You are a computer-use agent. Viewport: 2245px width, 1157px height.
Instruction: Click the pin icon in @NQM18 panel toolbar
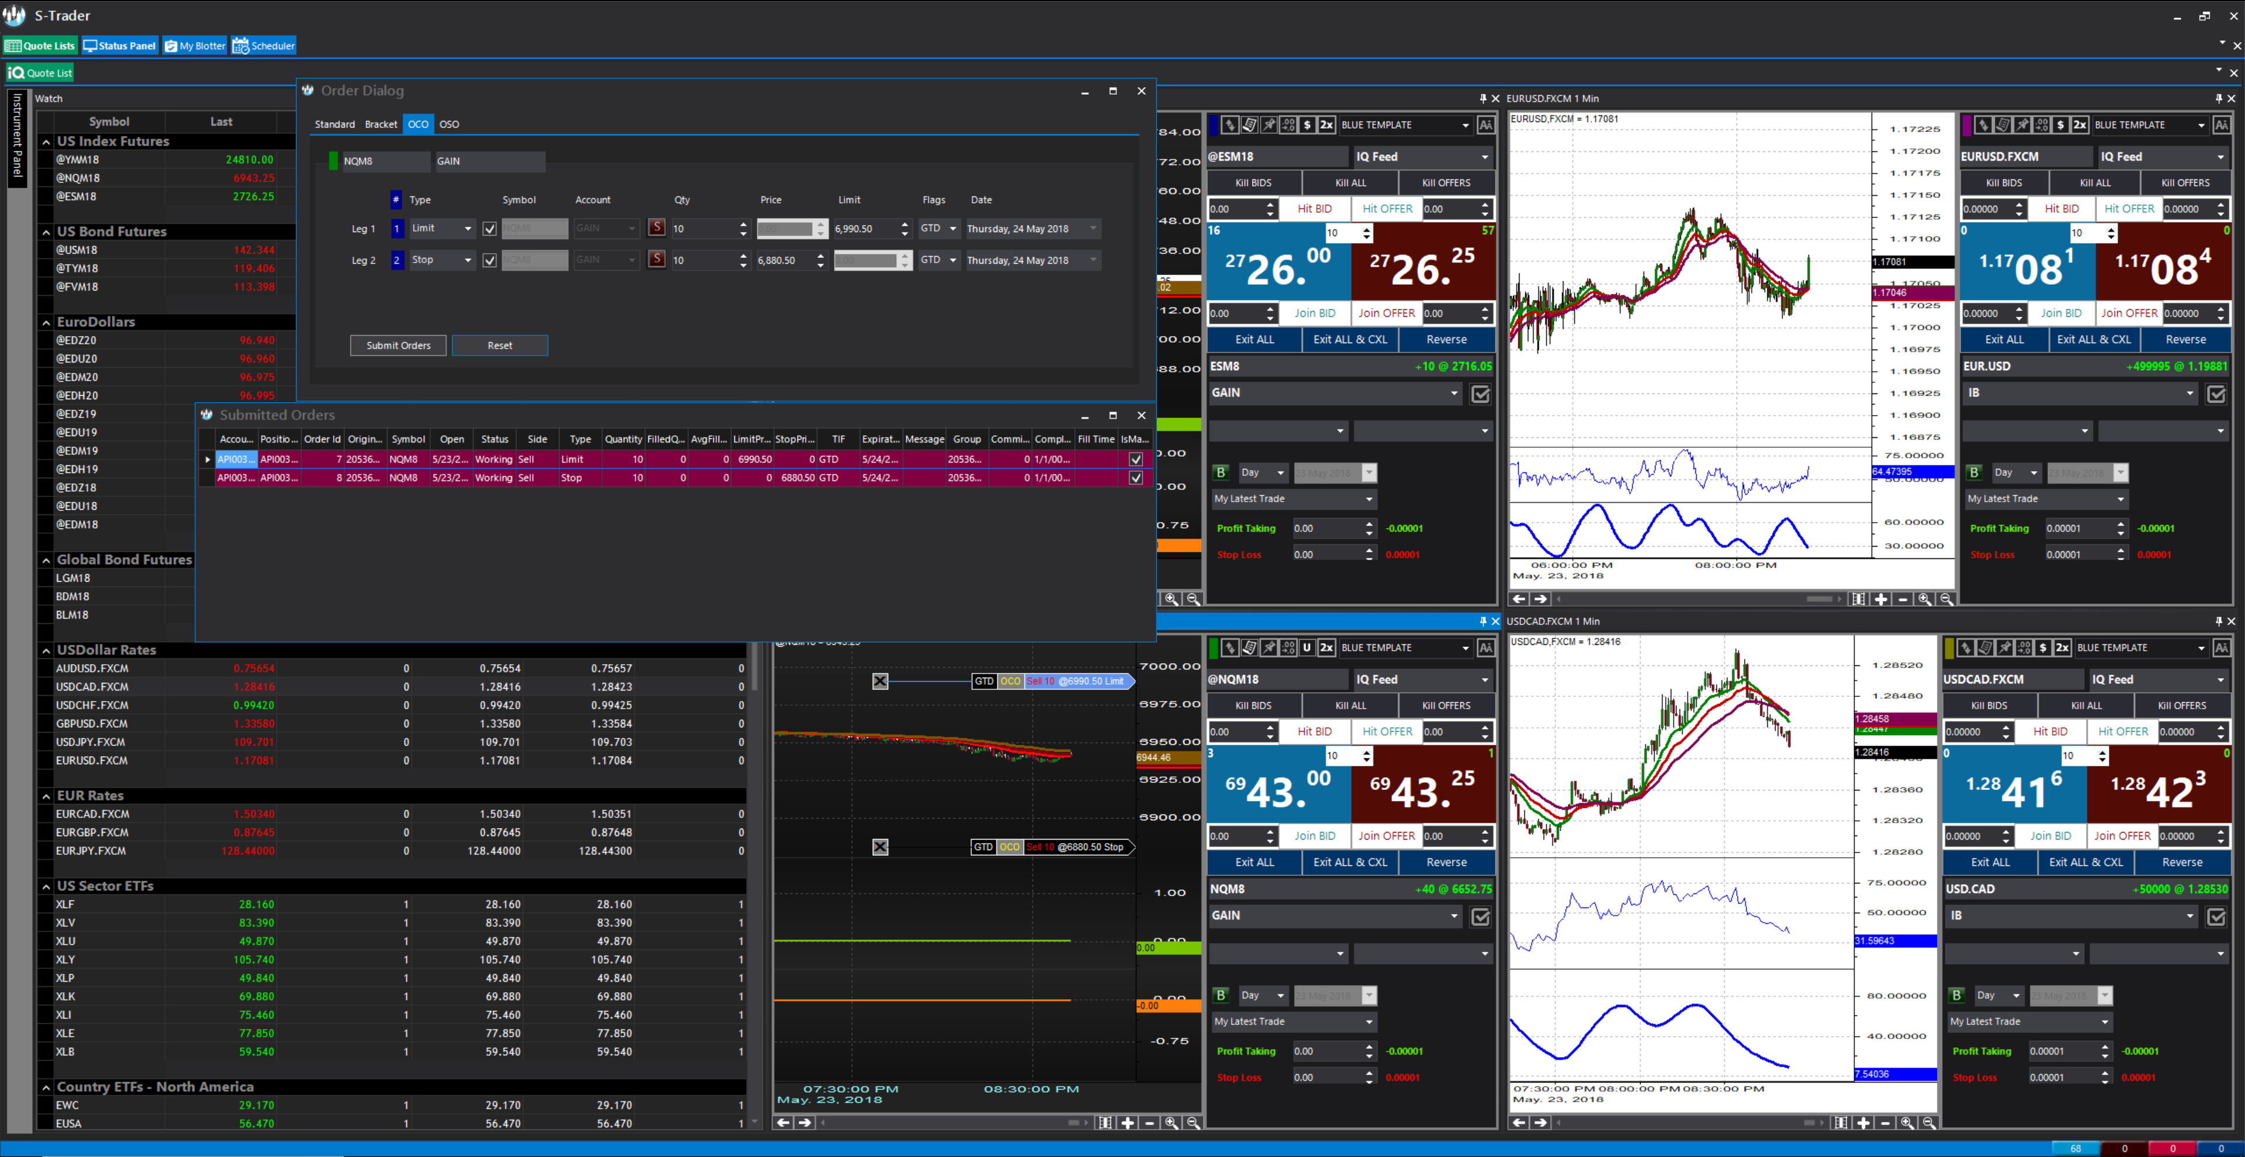1269,648
